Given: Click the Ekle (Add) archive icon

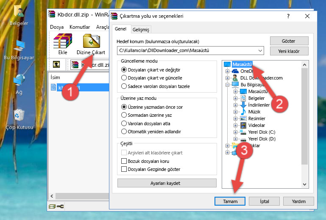Looking at the screenshot, I should pyautogui.click(x=63, y=41).
